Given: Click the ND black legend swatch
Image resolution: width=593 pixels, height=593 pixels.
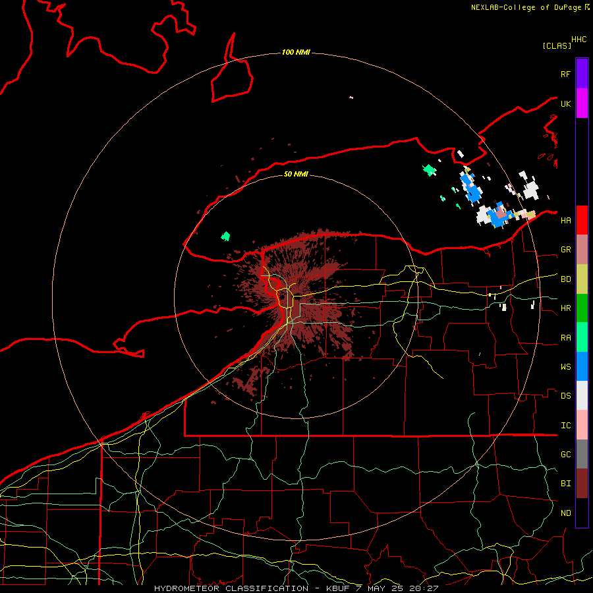Looking at the screenshot, I should 582,513.
